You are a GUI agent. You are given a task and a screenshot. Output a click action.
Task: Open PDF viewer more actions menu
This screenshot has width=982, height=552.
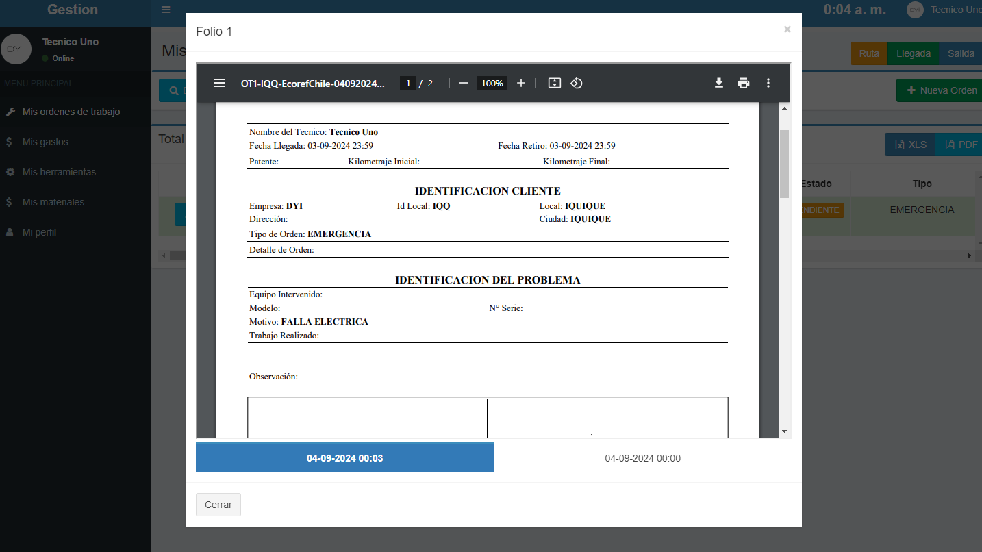[x=768, y=83]
